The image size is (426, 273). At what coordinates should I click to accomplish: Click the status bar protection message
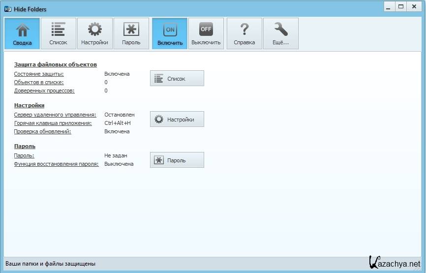coord(50,264)
